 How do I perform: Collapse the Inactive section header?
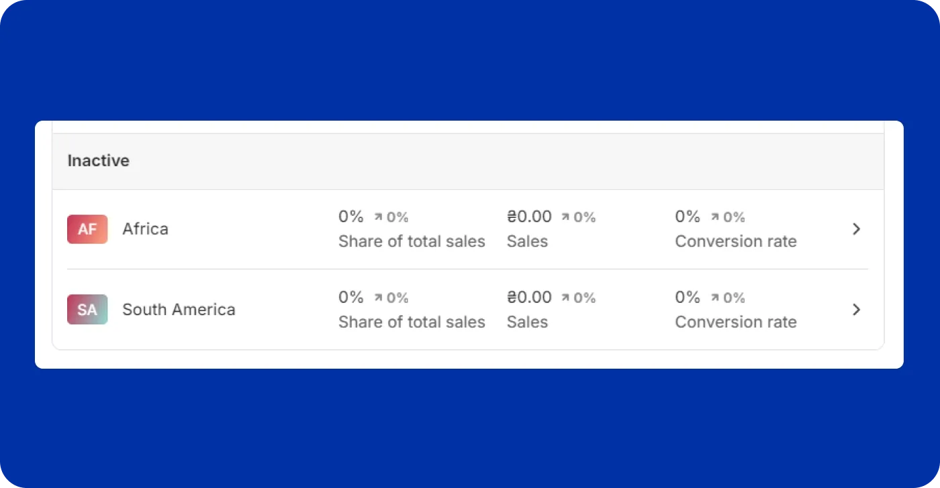pyautogui.click(x=98, y=160)
